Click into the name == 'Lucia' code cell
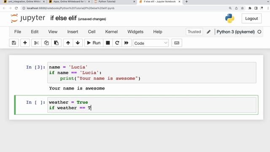270x152 pixels. (x=152, y=73)
